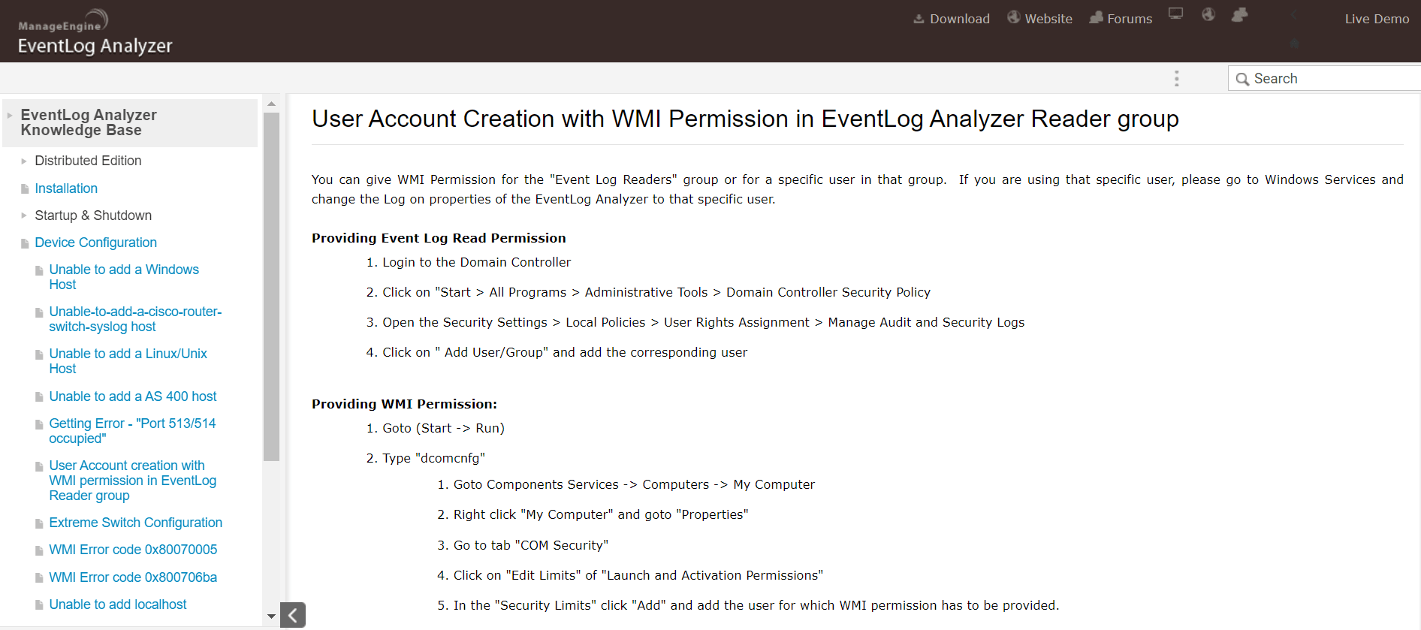Viewport: 1421px width, 630px height.
Task: Open the Extreme Switch Configuration article
Action: click(x=135, y=523)
